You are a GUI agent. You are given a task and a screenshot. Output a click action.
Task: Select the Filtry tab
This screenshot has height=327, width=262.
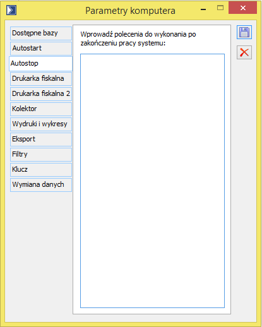(x=41, y=155)
